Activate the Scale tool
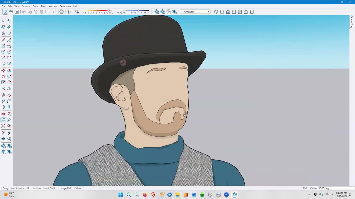355x199 pixels. click(x=3, y=82)
